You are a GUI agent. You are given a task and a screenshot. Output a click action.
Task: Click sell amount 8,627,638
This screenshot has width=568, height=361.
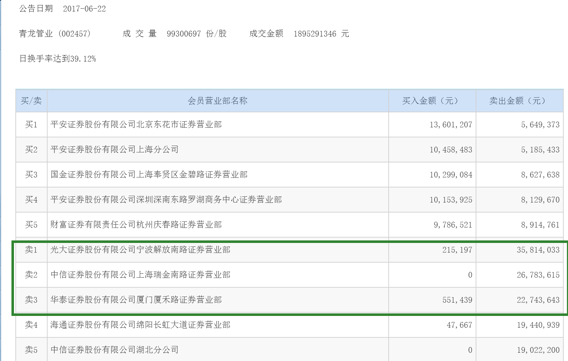pos(540,175)
